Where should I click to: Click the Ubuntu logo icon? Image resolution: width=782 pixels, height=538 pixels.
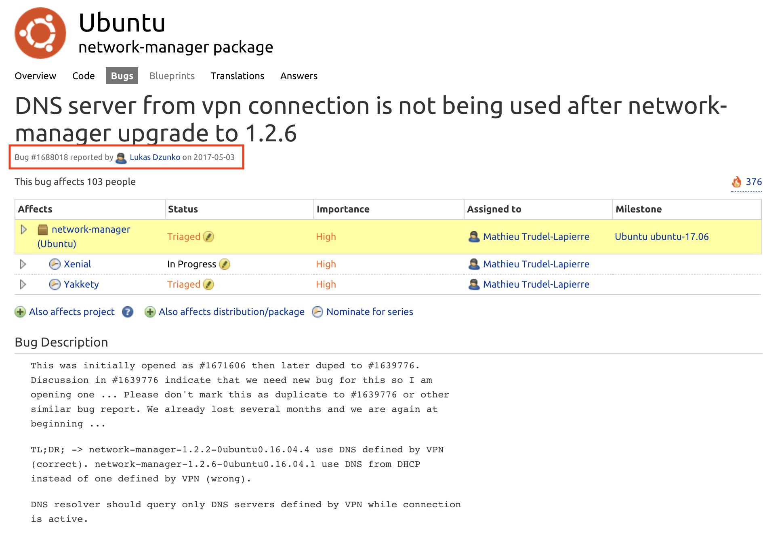click(40, 33)
